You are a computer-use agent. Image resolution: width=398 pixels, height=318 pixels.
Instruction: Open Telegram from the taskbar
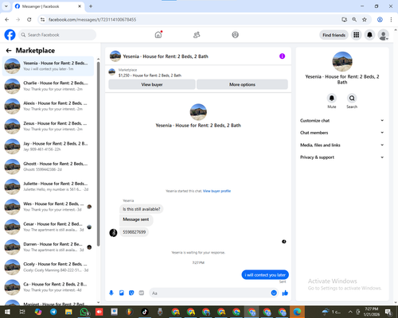53,312
